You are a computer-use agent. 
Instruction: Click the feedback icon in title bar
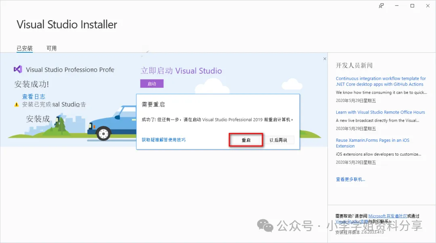point(381,6)
